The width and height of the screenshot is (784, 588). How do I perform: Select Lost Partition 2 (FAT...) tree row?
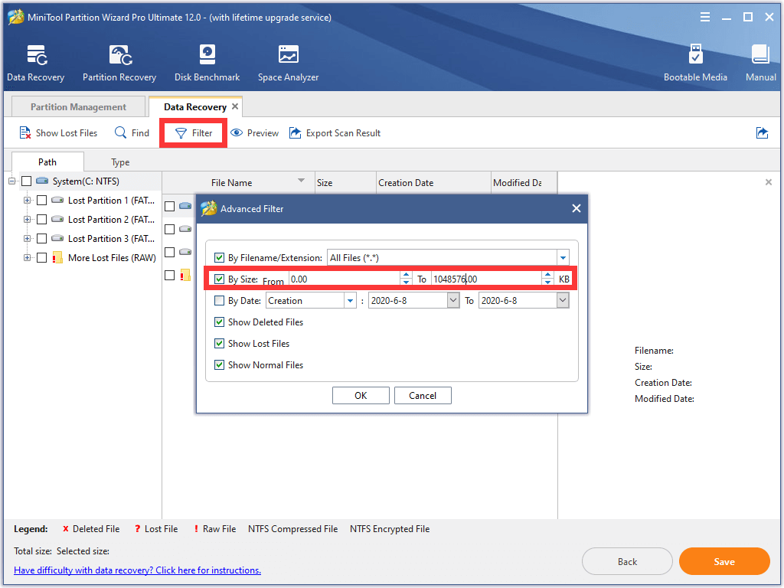[111, 220]
